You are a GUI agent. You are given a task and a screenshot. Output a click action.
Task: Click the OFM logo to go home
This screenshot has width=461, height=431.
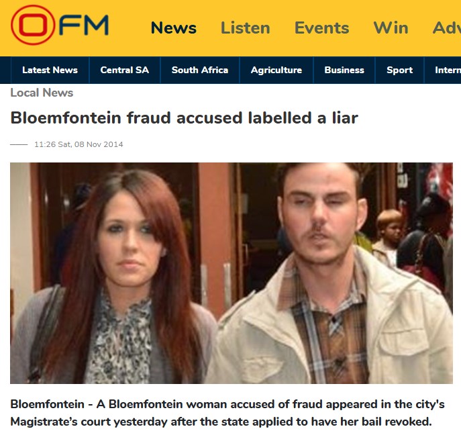[x=60, y=25]
